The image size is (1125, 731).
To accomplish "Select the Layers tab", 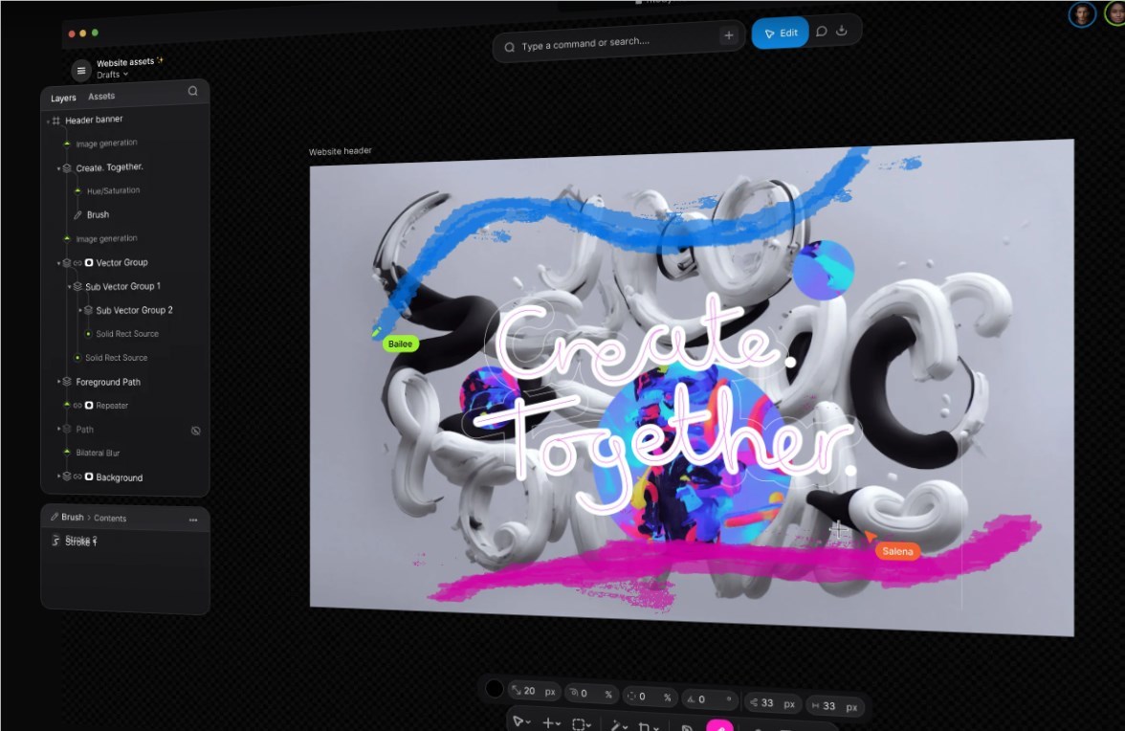I will click(63, 98).
